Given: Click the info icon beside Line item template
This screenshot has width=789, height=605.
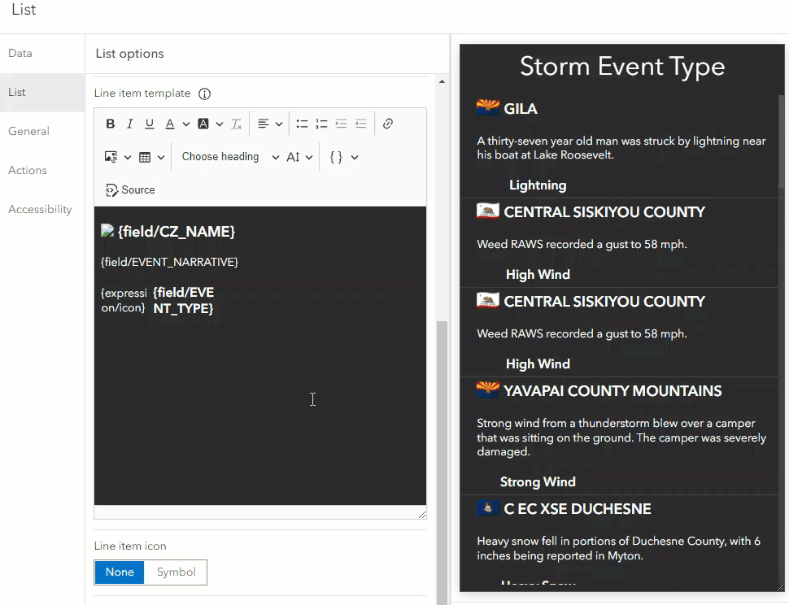Looking at the screenshot, I should 204,94.
